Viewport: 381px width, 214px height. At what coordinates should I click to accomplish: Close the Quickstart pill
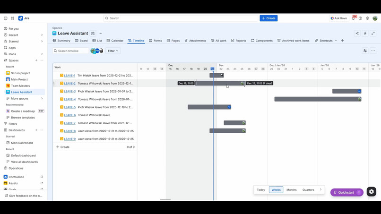point(359,192)
